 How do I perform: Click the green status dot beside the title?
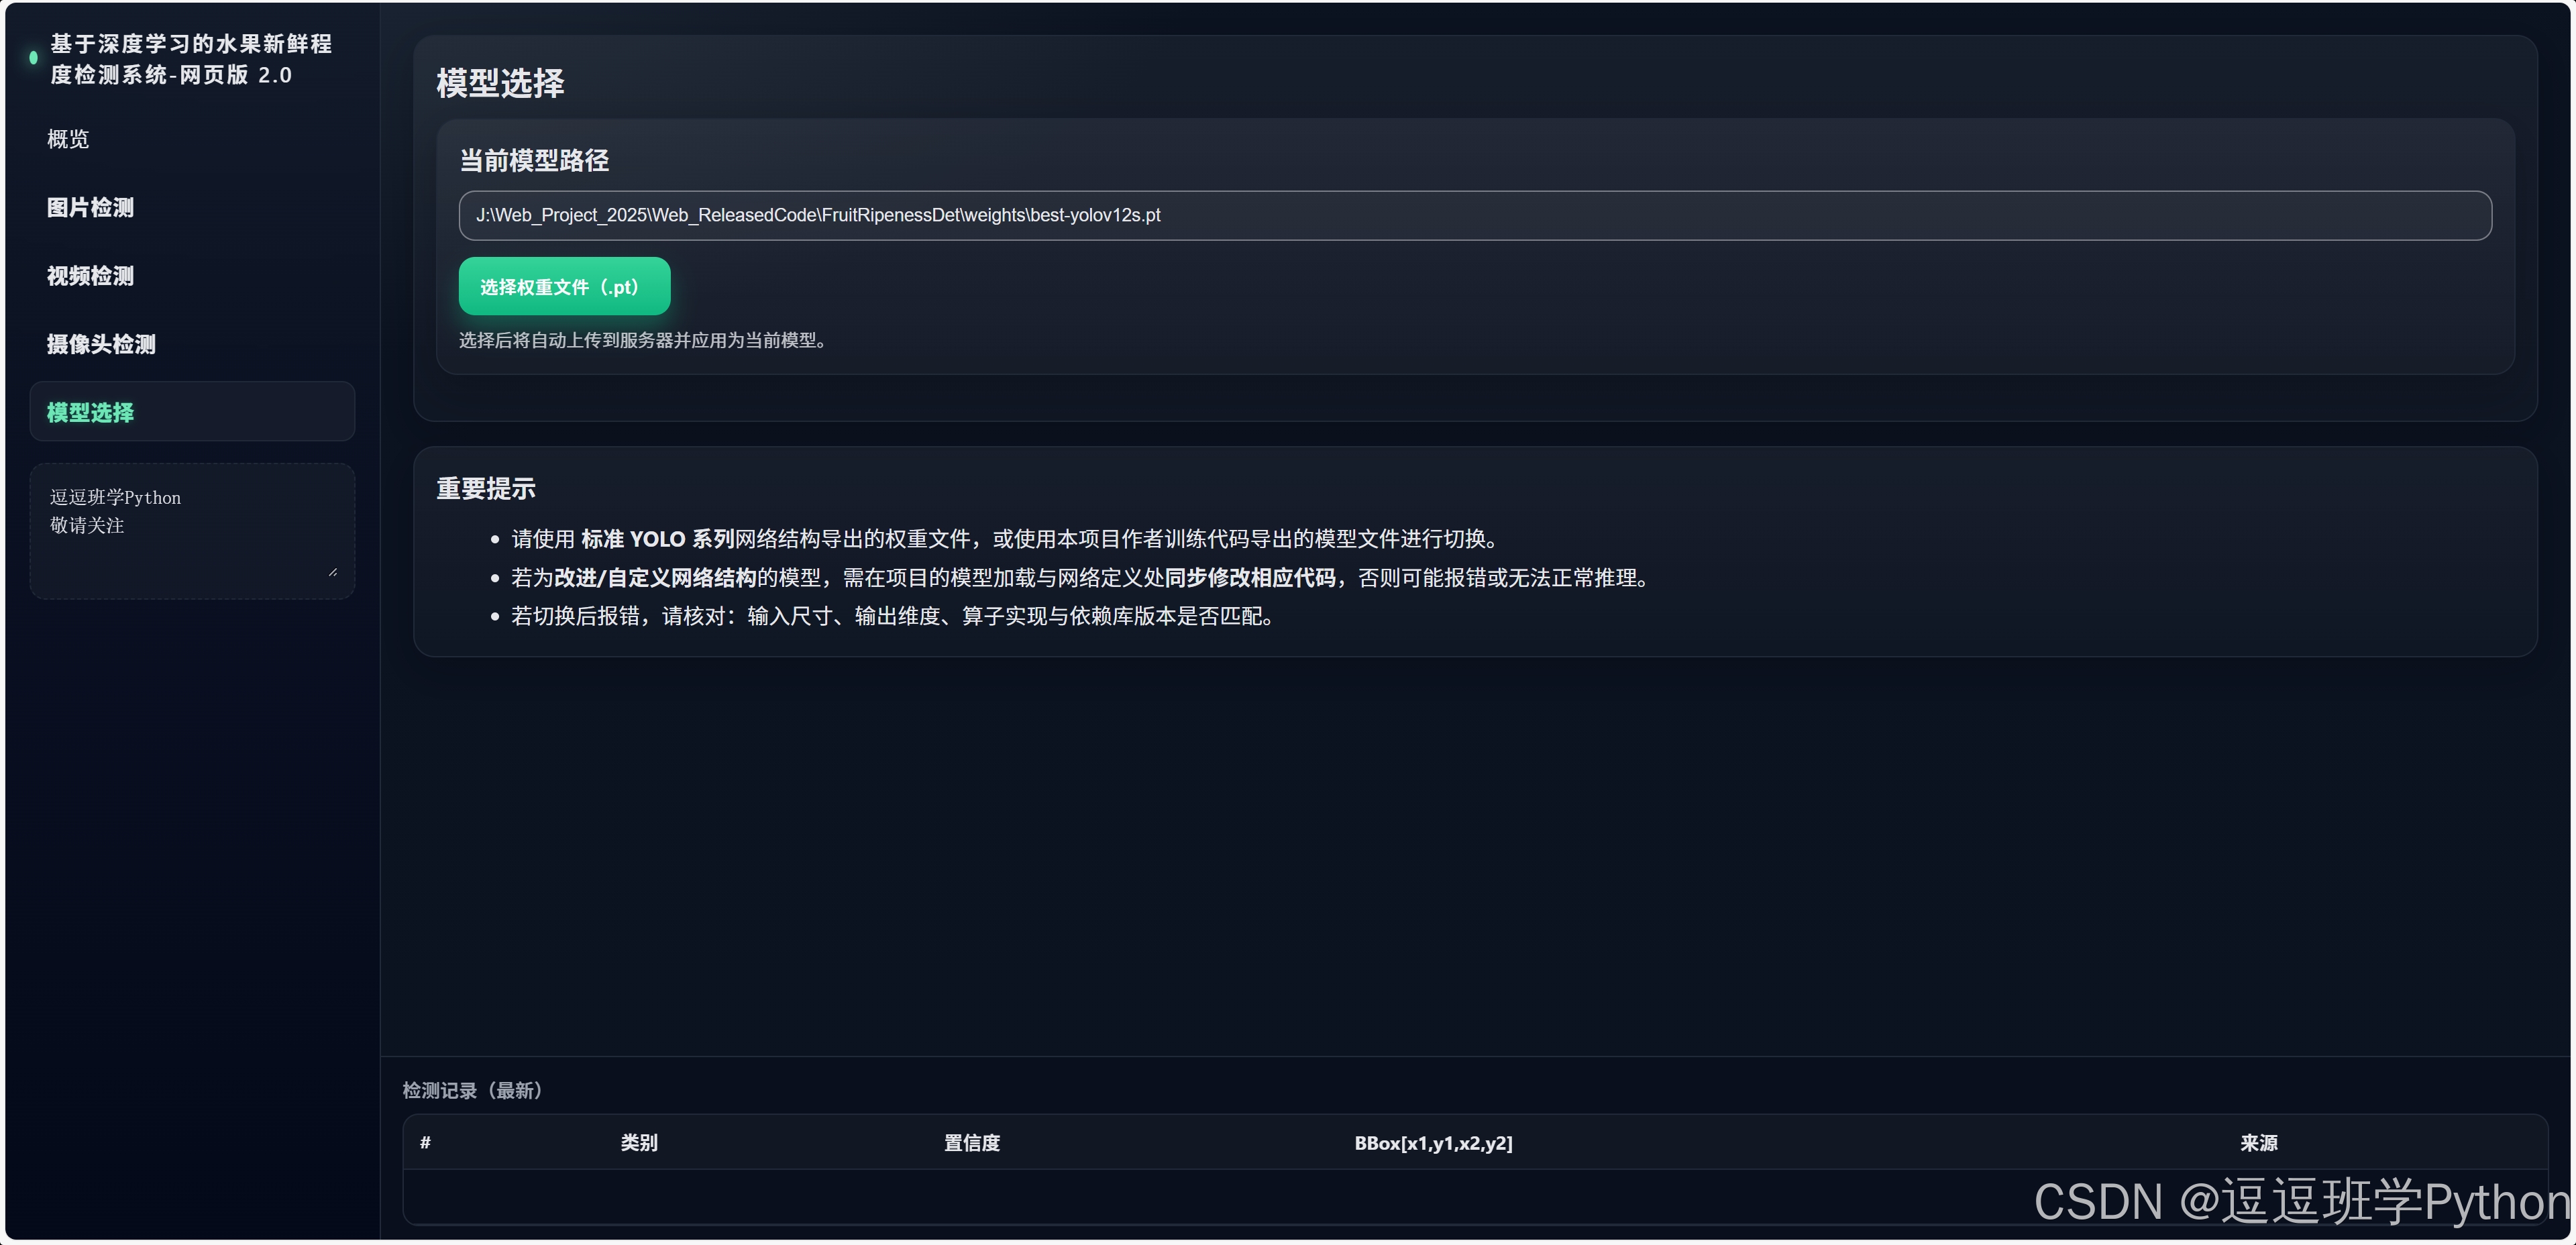(x=34, y=58)
